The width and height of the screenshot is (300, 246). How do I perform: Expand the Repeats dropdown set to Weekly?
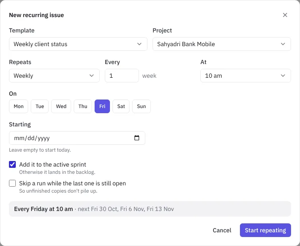pyautogui.click(x=54, y=76)
